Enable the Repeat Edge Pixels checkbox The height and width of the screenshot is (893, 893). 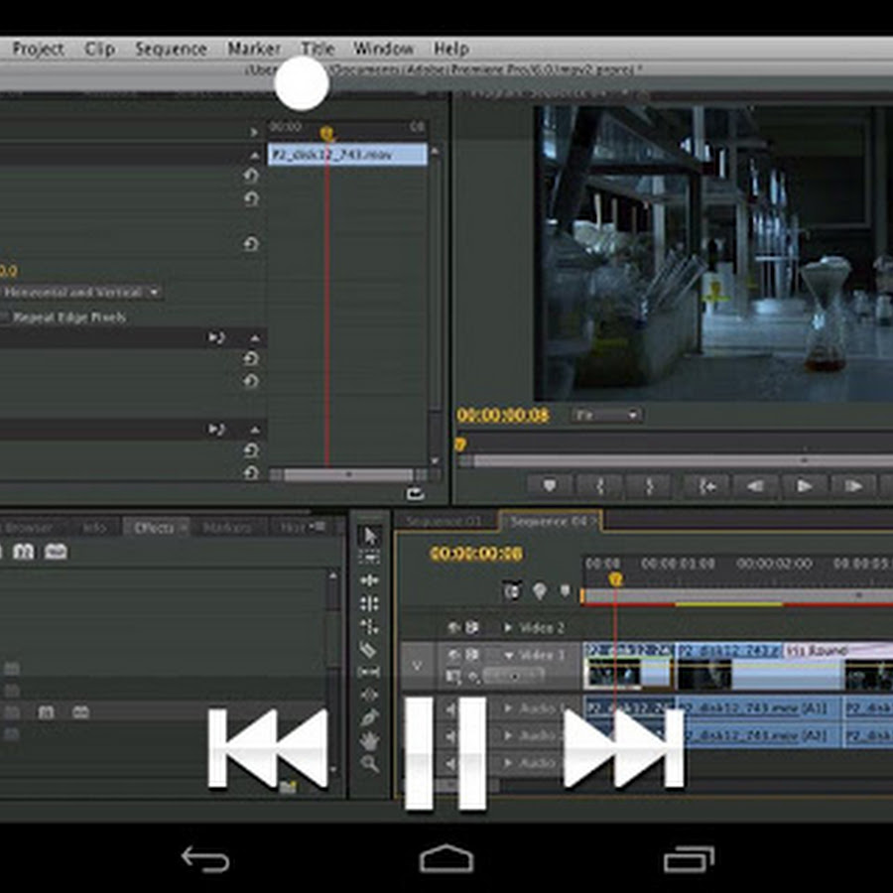(6, 318)
